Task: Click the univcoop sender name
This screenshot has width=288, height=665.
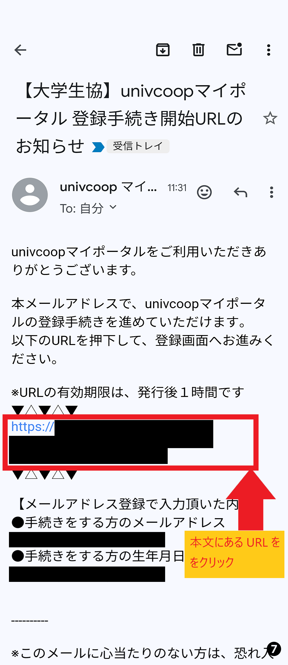Action: 109,187
